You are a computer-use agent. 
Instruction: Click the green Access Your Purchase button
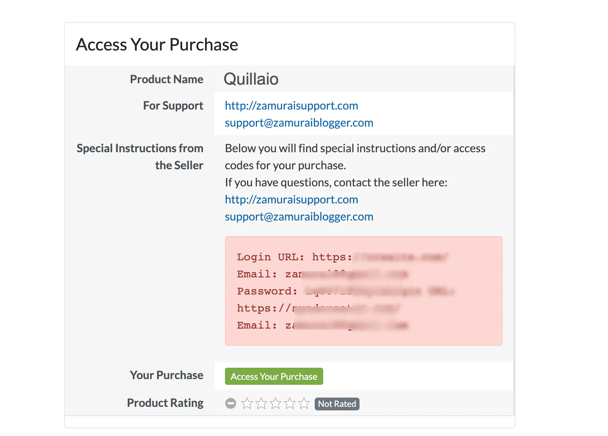pyautogui.click(x=274, y=376)
